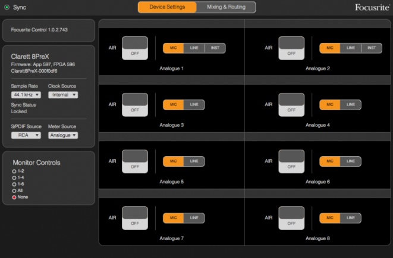393x258 pixels.
Task: Choose LINE for Analogue 8
Action: coord(351,218)
